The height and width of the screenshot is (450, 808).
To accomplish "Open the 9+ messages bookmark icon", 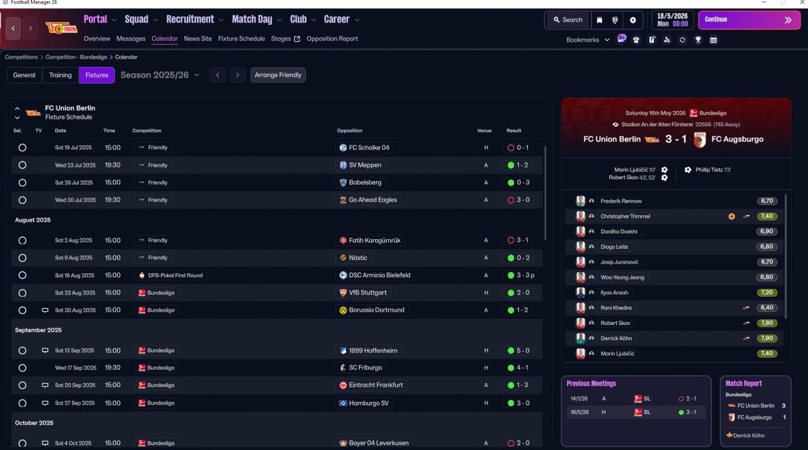I will (x=622, y=39).
